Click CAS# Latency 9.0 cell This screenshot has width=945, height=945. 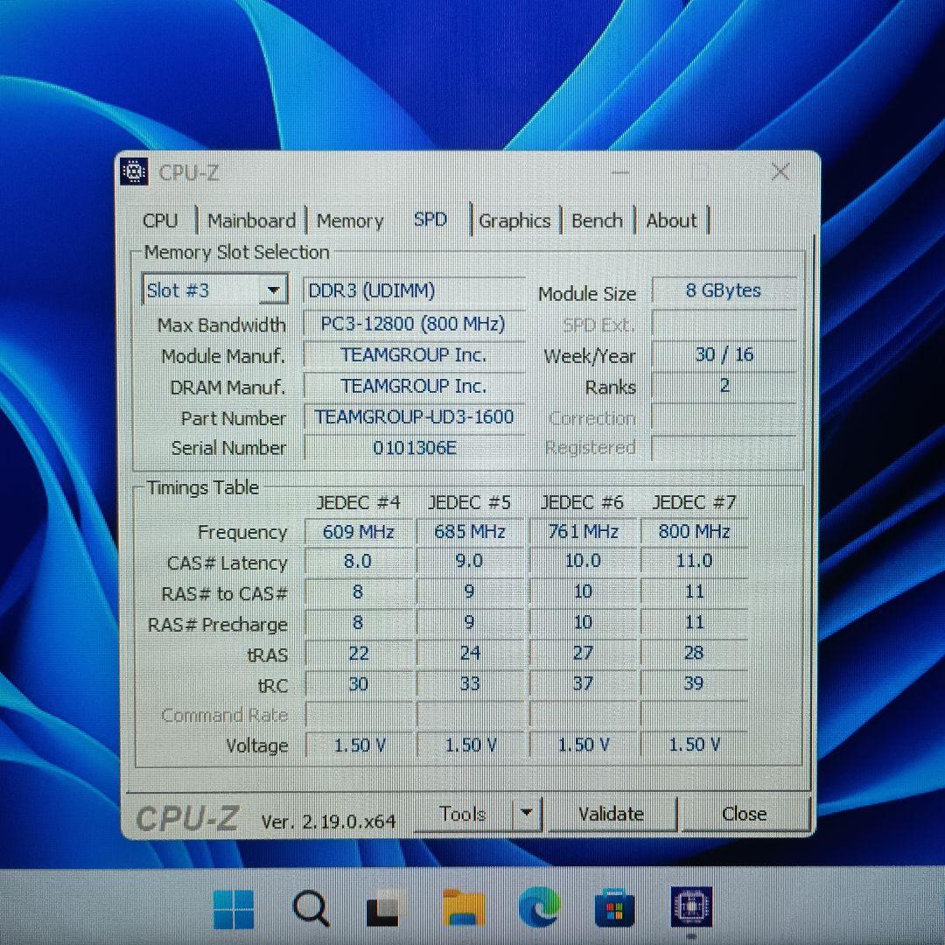point(470,561)
